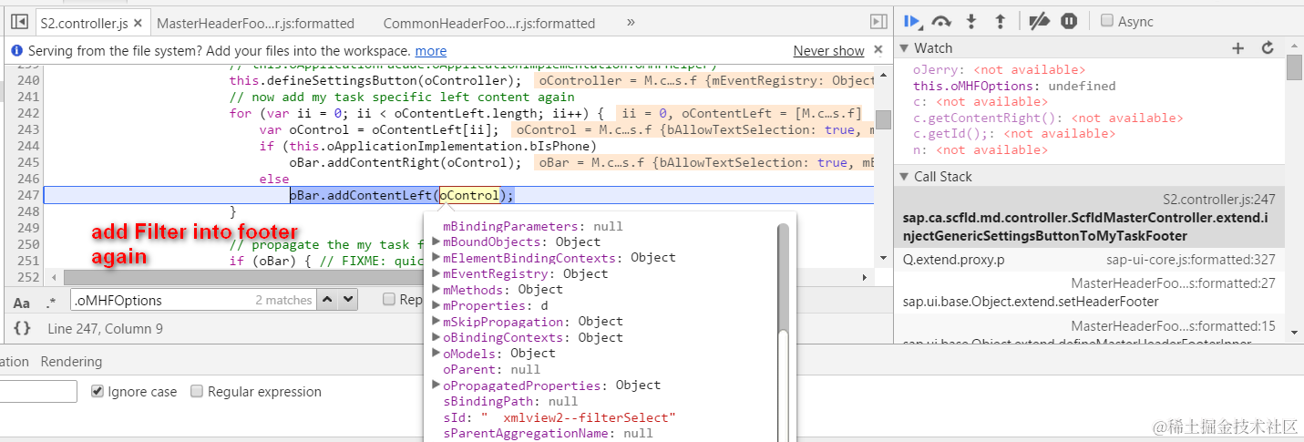This screenshot has width=1304, height=442.
Task: Toggle the debugger sidebar panel icon
Action: pos(878,22)
